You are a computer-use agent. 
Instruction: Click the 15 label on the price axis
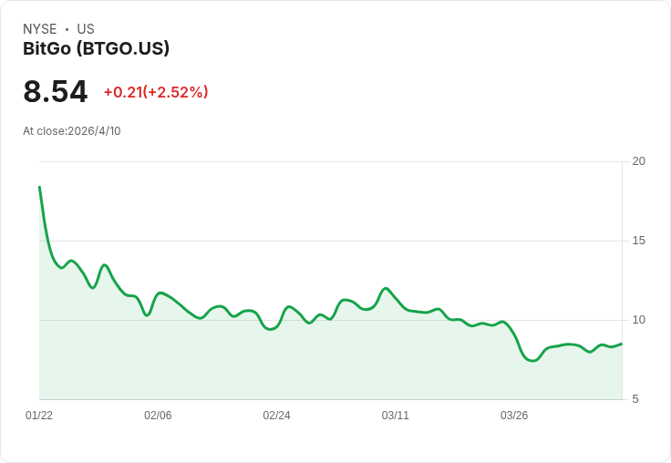coord(639,241)
